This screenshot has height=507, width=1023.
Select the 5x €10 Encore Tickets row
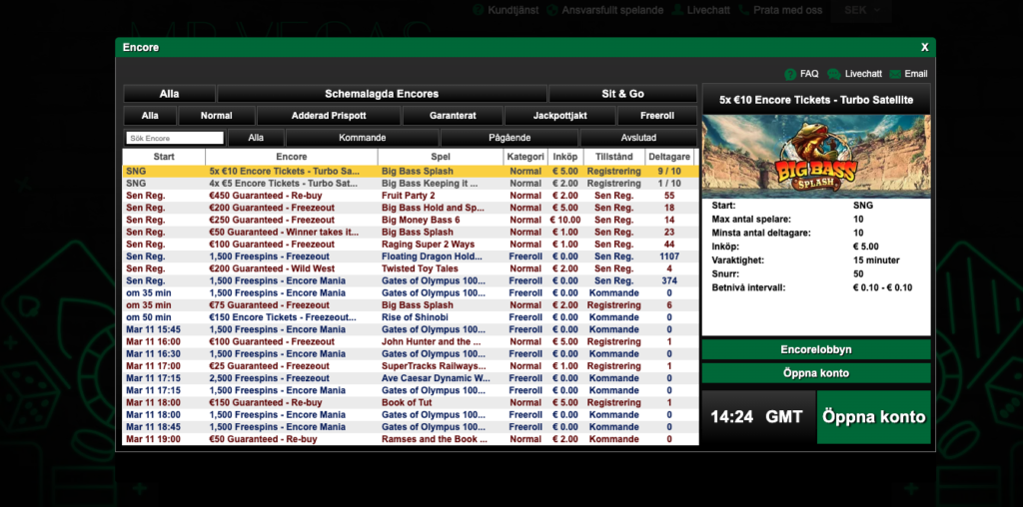click(411, 172)
